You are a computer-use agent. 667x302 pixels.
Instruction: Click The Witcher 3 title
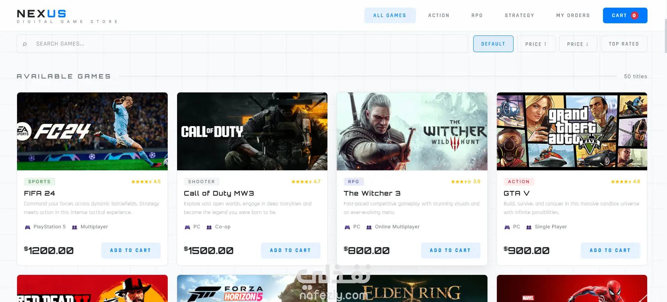coord(372,193)
